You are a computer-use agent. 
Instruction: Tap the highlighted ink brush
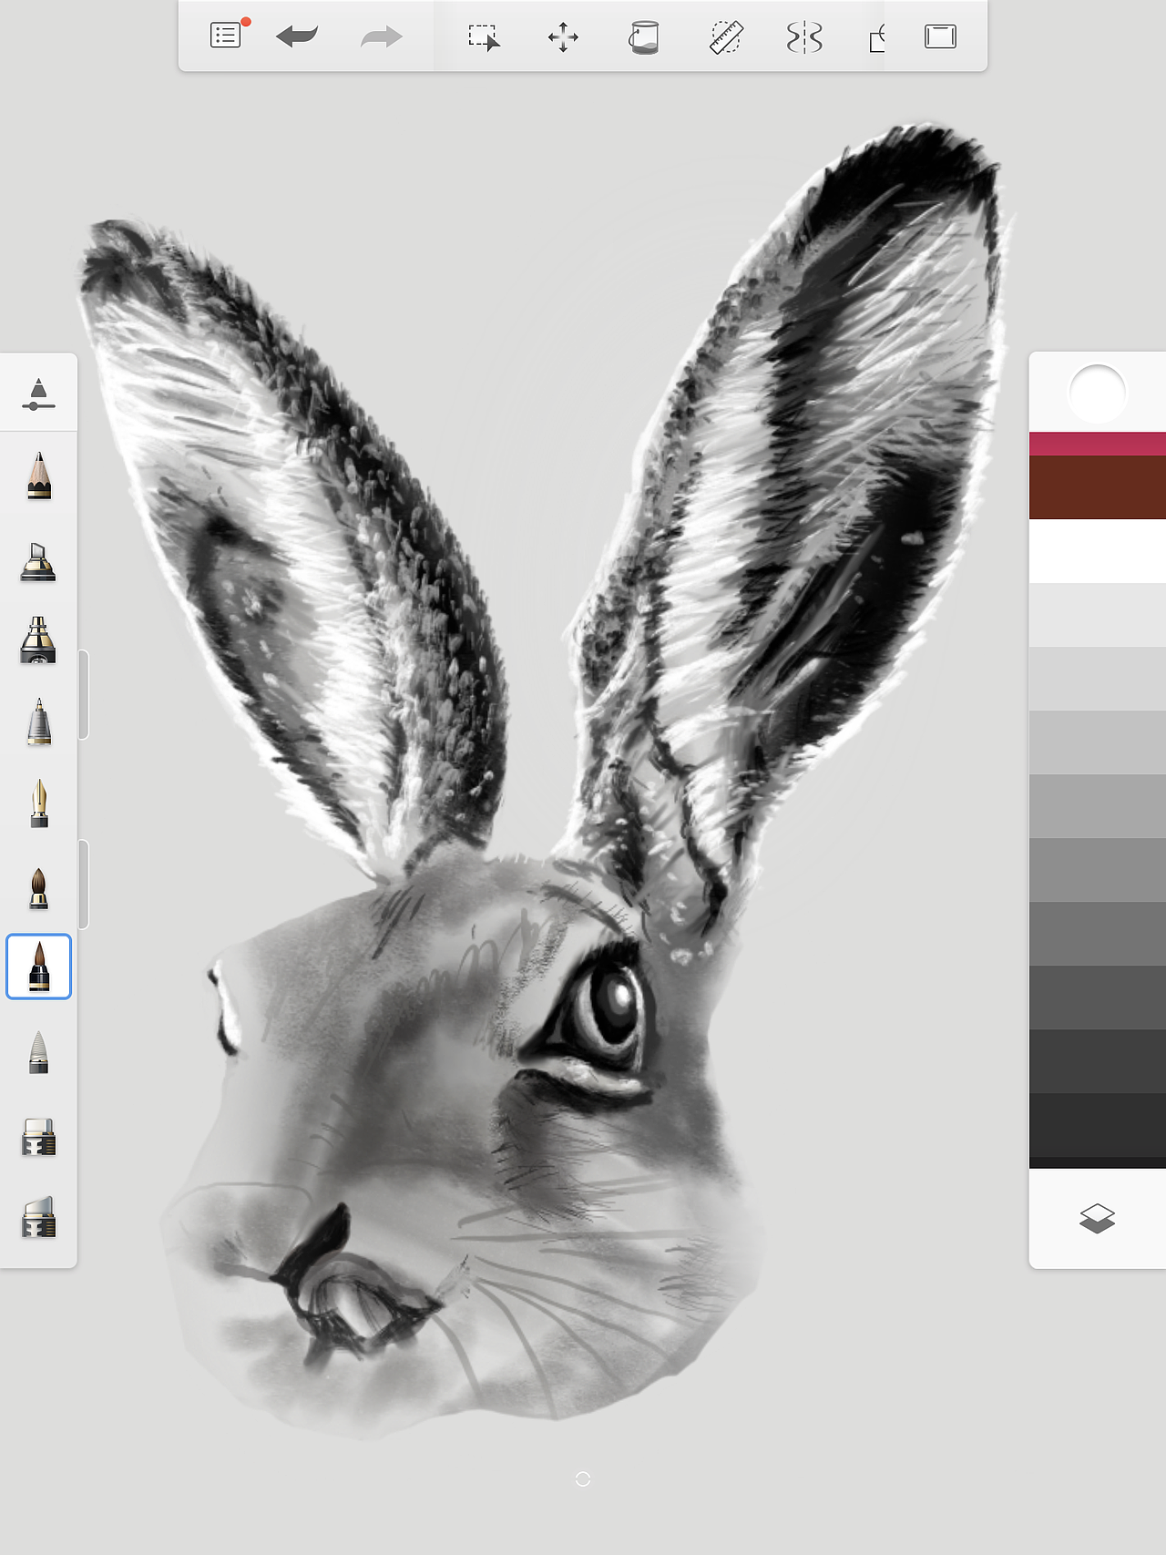pos(39,967)
